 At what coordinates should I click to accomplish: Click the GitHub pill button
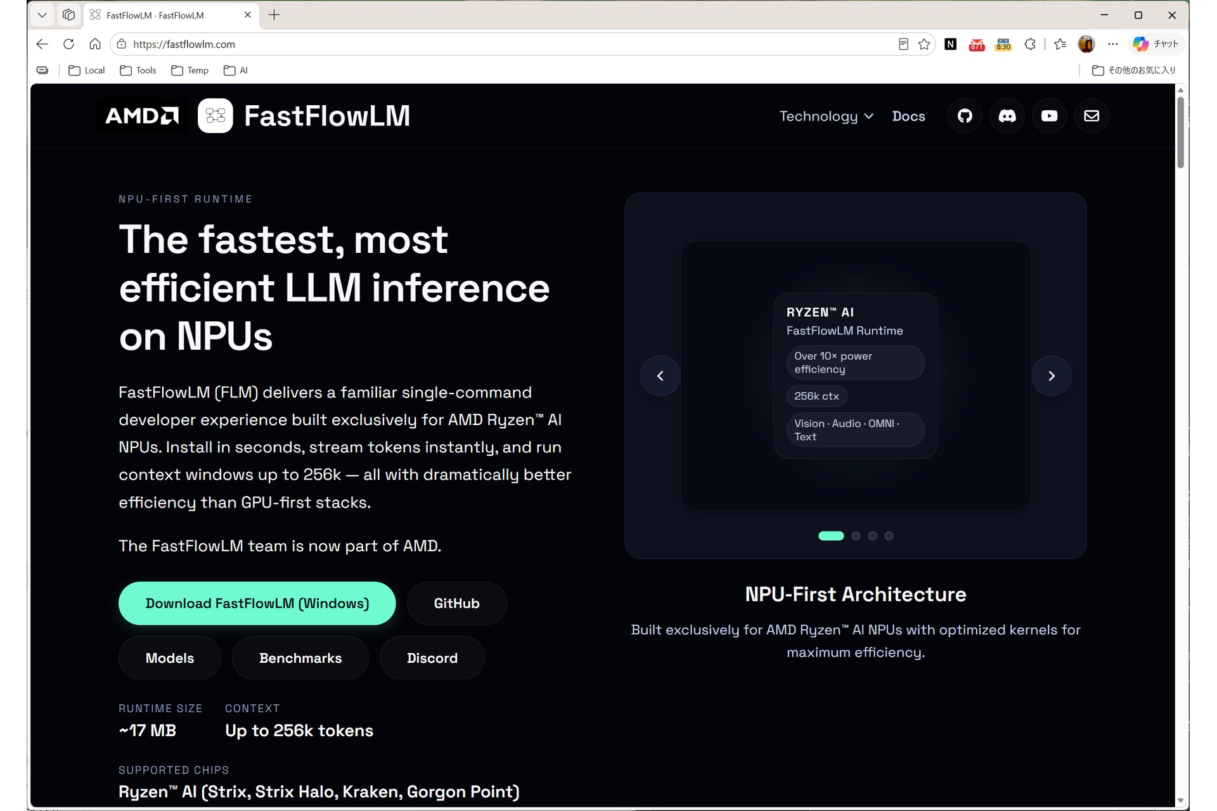pyautogui.click(x=456, y=603)
